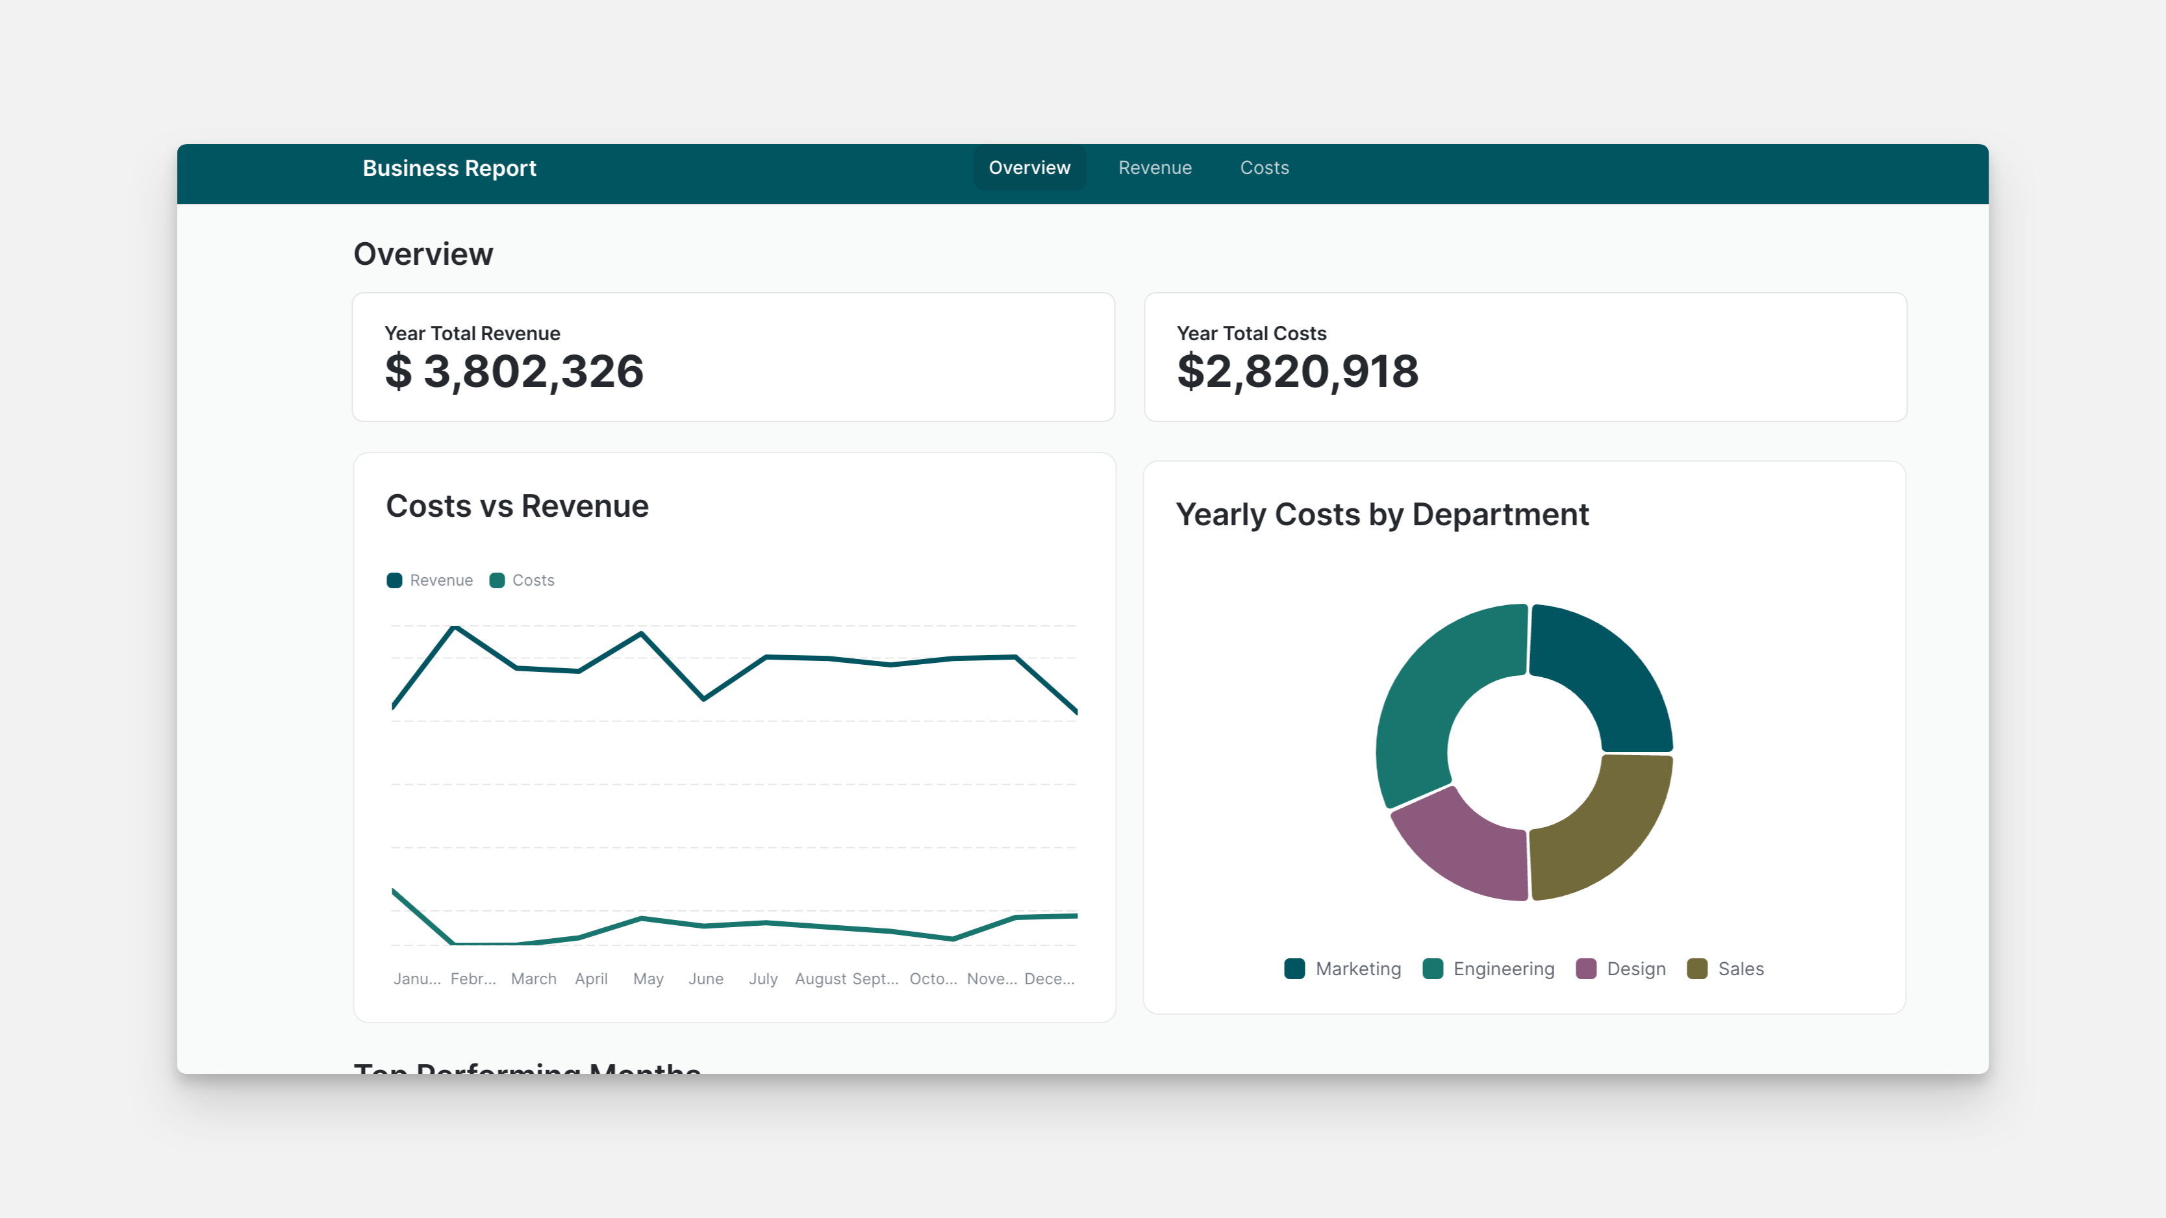Click the Year Total Costs card

tap(1525, 356)
